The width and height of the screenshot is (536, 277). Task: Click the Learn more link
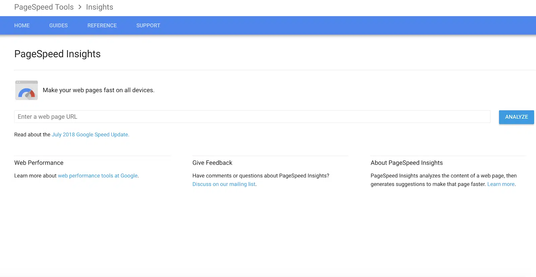(501, 184)
